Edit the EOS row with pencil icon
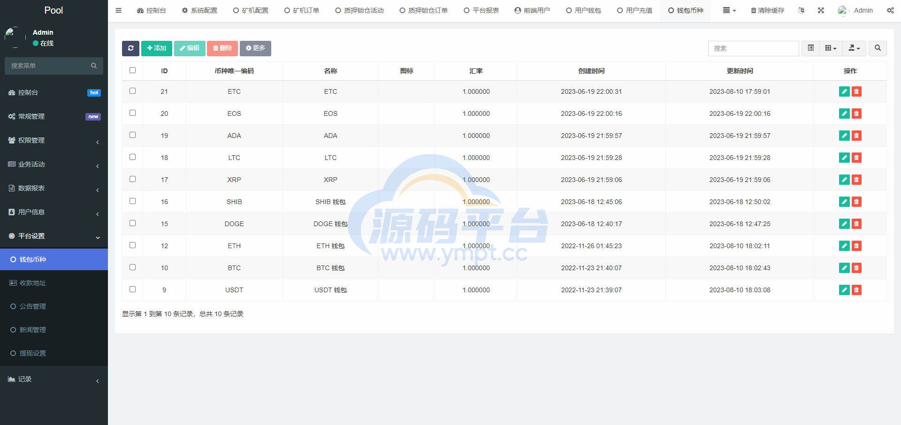This screenshot has height=425, width=901. 844,114
